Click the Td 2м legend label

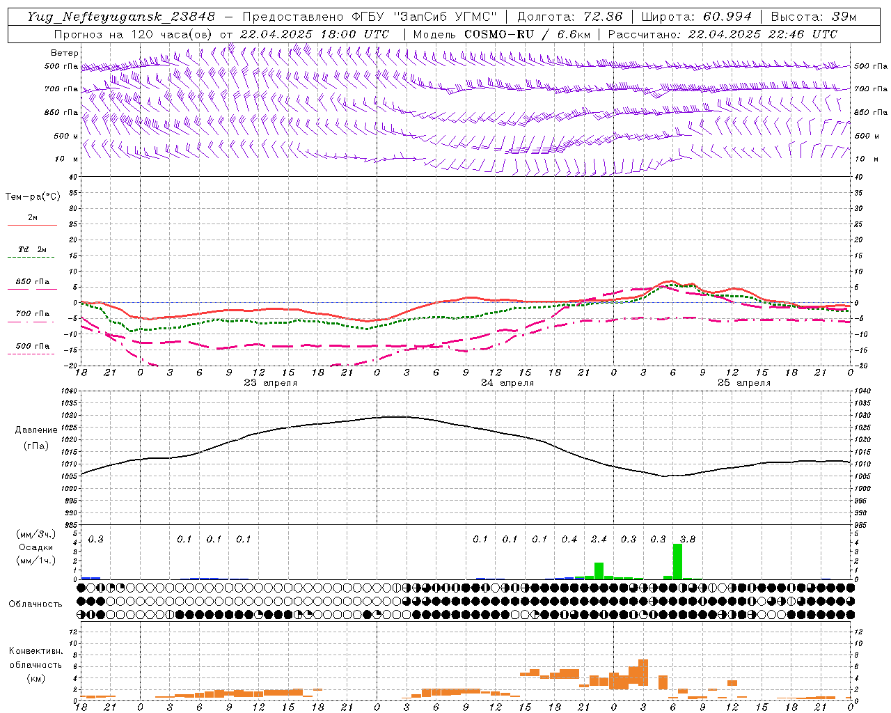32,249
